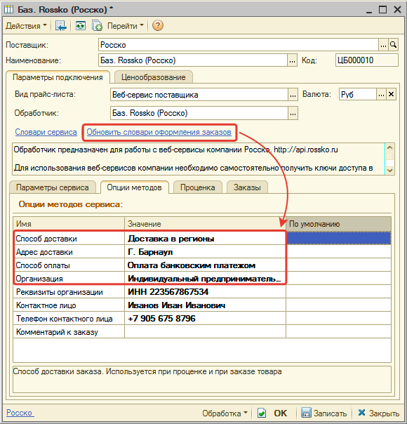
Task: Open selection for Вид прайс-листа field
Action: [x=293, y=95]
